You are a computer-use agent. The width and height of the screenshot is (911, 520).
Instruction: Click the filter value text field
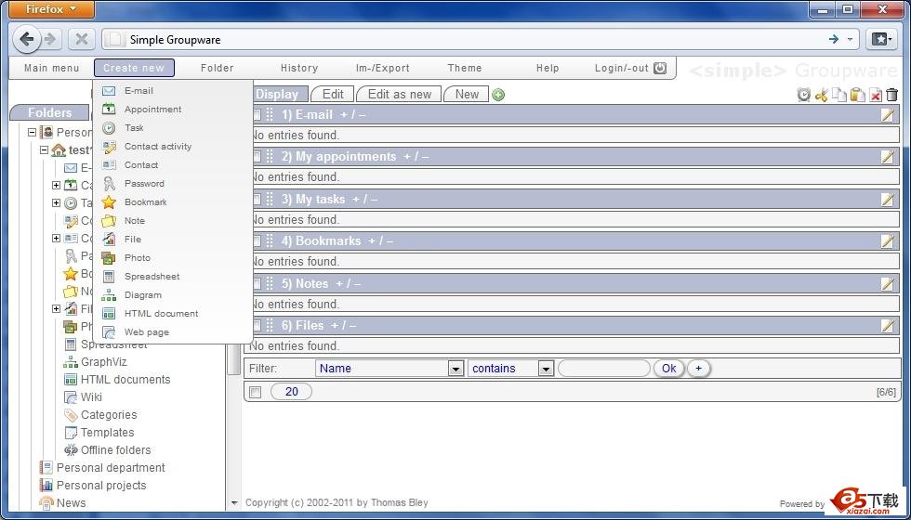pyautogui.click(x=603, y=369)
